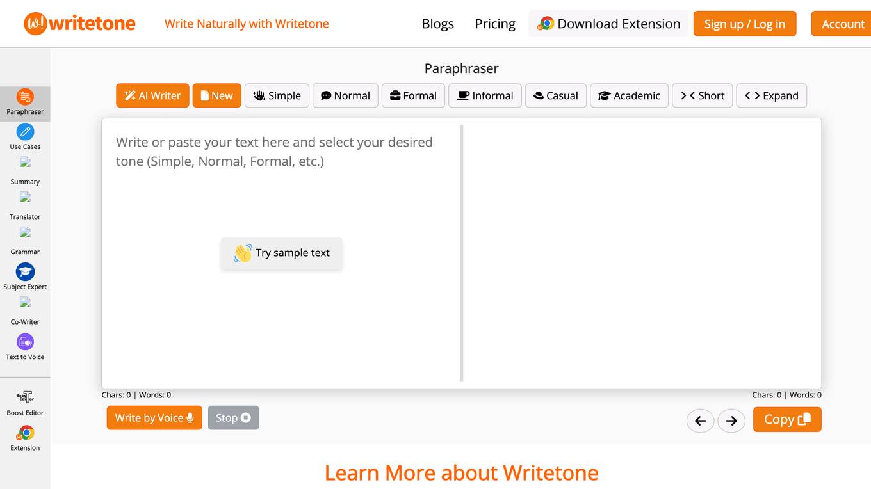Click into the input text area
Screen dimensions: 871x489
pyautogui.click(x=281, y=253)
